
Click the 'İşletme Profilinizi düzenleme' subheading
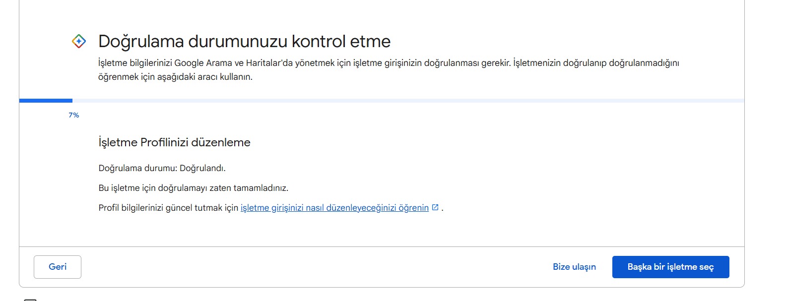(174, 142)
